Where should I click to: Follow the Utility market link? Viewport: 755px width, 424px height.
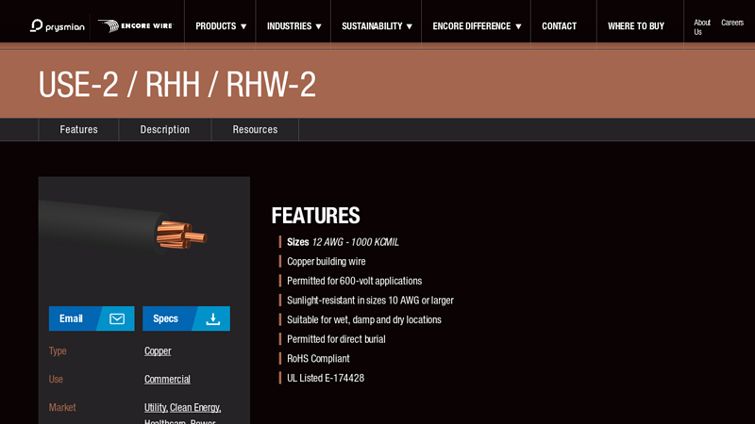coord(156,408)
